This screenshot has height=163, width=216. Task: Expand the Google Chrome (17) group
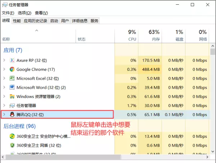(x=4, y=69)
